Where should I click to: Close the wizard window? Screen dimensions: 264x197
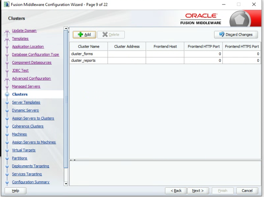(254, 4)
